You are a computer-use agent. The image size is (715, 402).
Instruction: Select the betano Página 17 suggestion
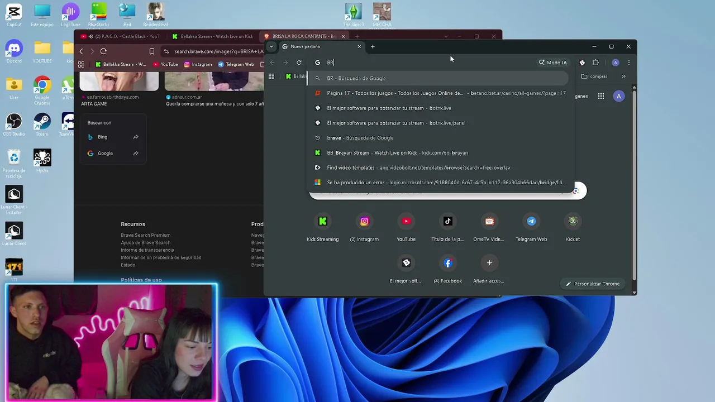point(441,93)
